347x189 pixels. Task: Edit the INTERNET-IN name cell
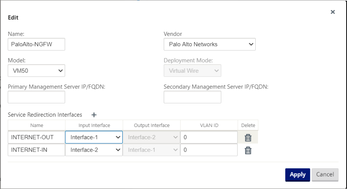36,150
